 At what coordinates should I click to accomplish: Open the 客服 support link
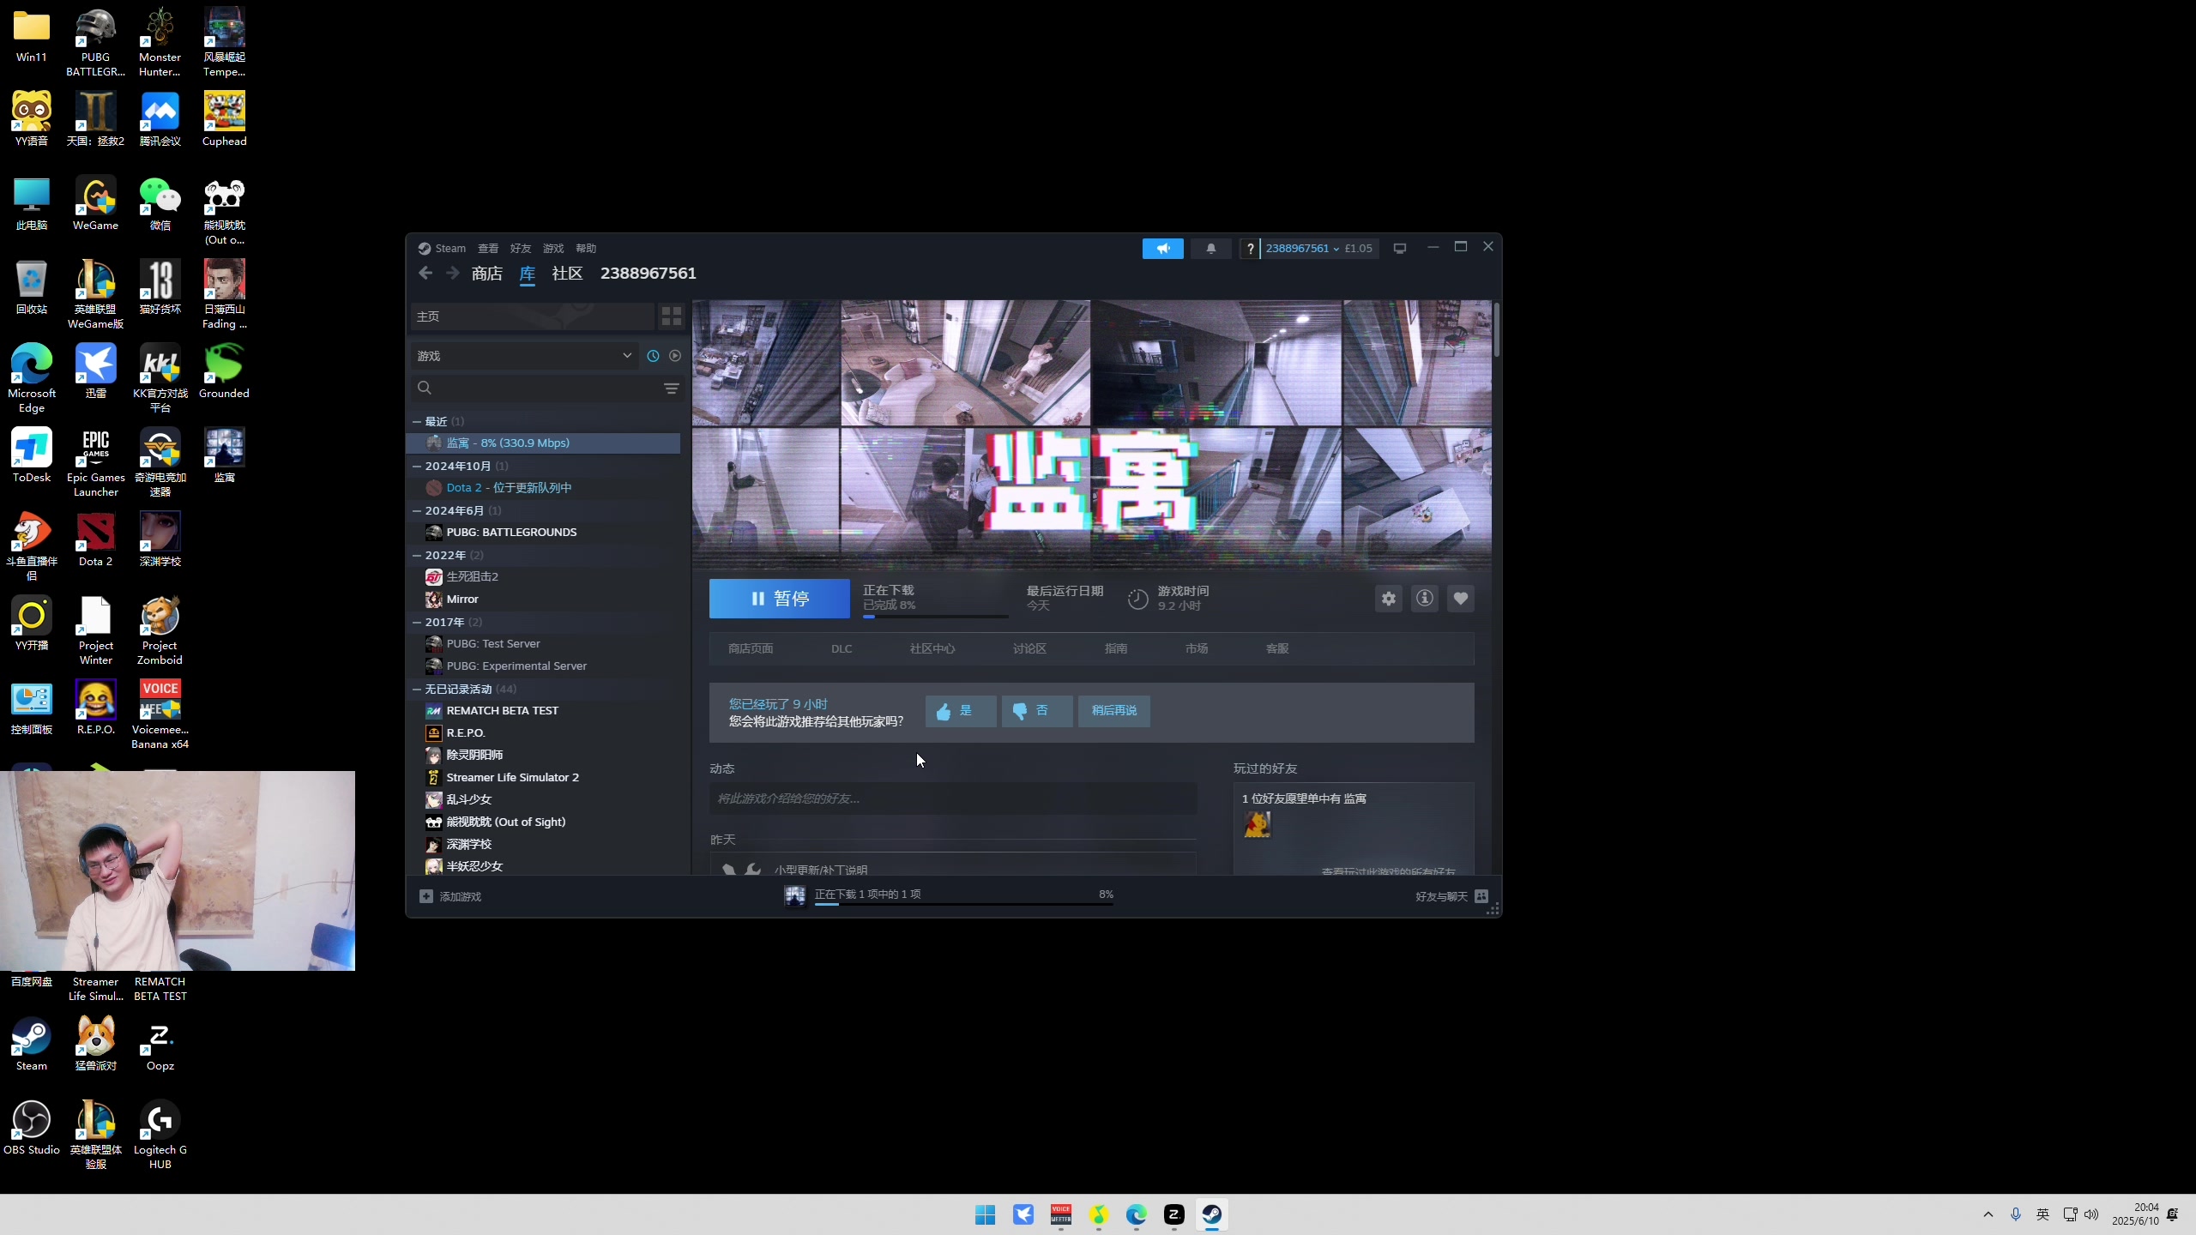[1277, 649]
